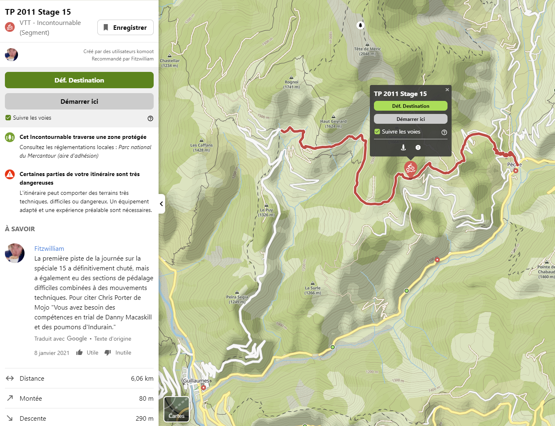
Task: Click the warning exclamation icon in popup
Action: [x=418, y=147]
